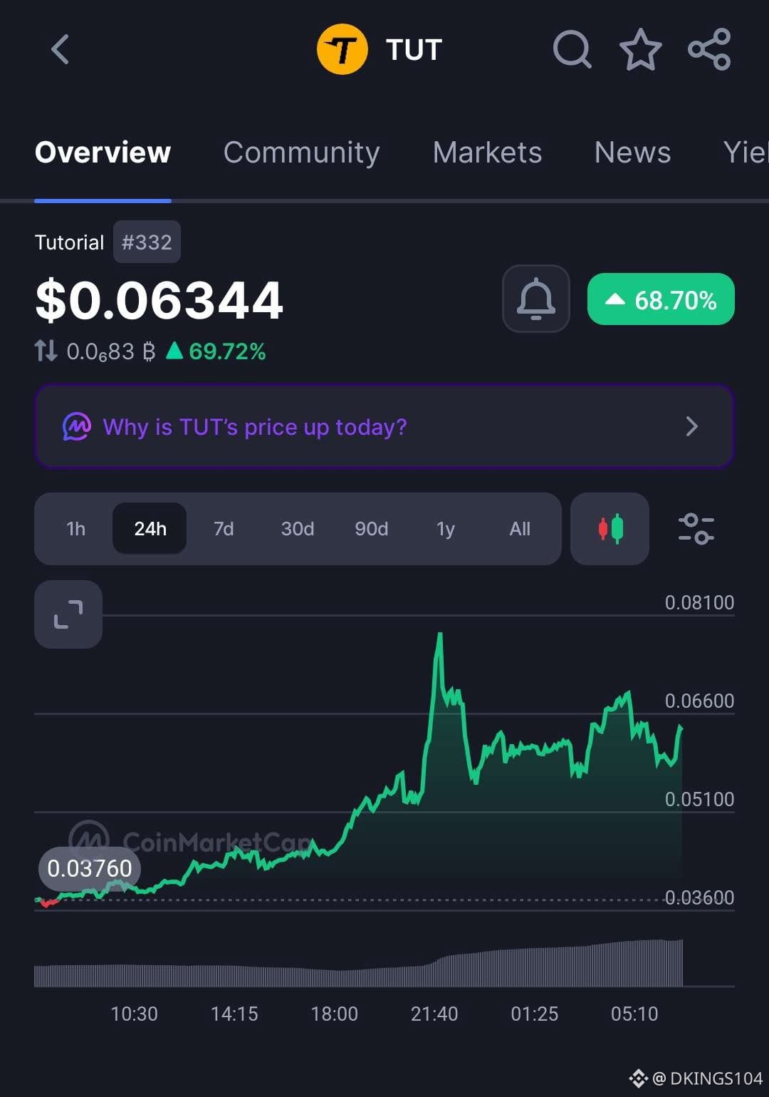Viewport: 769px width, 1097px height.
Task: Add TUT to watchlist via star icon
Action: 641,49
